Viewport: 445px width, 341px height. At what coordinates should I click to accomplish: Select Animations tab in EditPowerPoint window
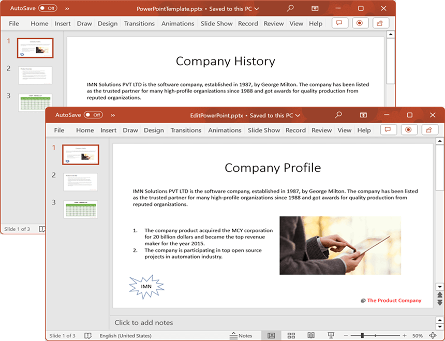tap(225, 130)
